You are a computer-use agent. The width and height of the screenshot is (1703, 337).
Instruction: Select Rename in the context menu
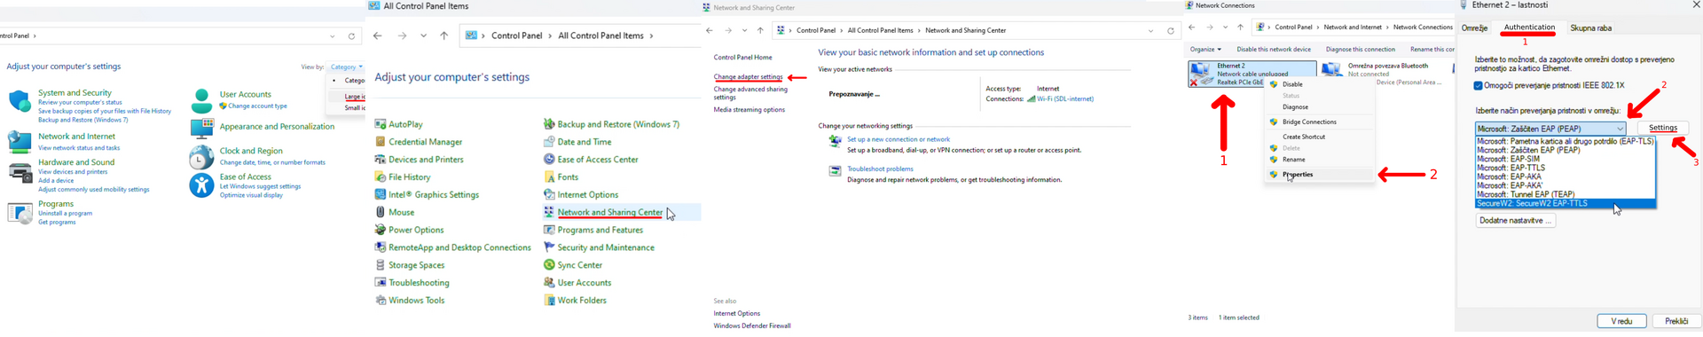(x=1320, y=160)
